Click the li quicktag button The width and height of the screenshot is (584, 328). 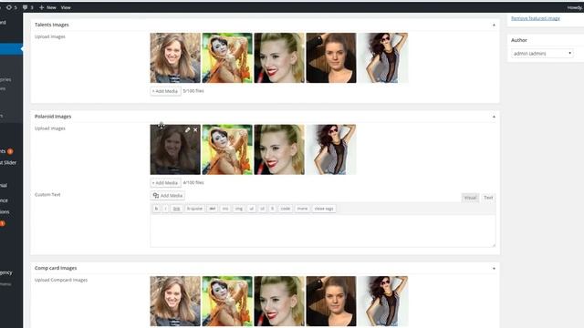click(272, 209)
